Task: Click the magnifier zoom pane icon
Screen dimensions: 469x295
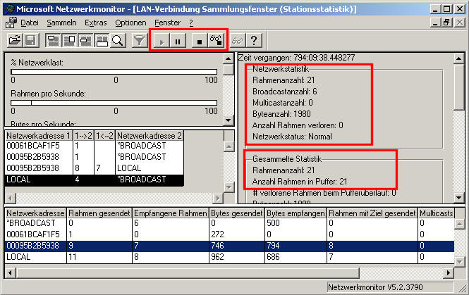Action: point(118,40)
